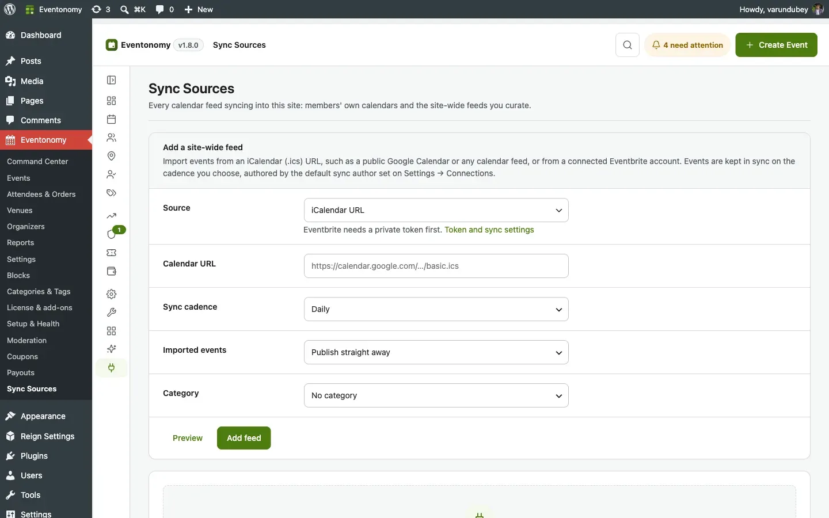Click the Preview button
Screen dimensions: 829x518
(x=188, y=438)
